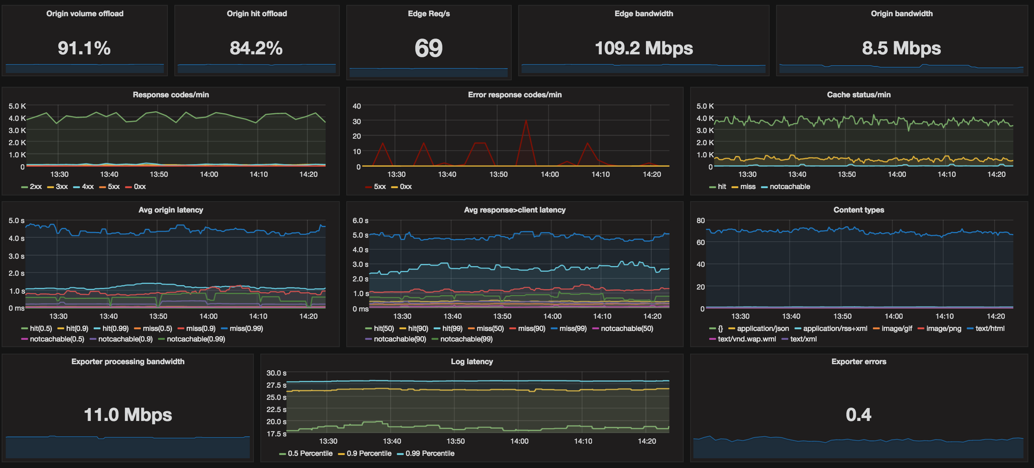
Task: Open Exporter processing bandwidth title menu
Action: (128, 361)
